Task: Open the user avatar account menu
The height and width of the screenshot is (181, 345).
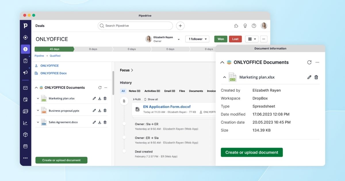Action: tap(264, 26)
